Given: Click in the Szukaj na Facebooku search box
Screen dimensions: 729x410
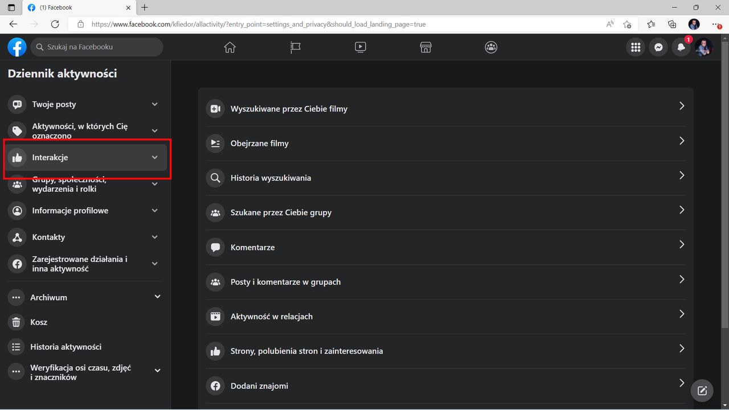Looking at the screenshot, I should pos(97,47).
